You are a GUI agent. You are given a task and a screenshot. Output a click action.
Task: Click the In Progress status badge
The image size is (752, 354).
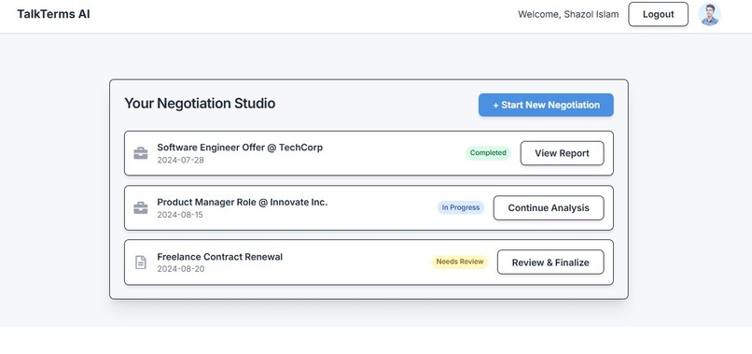pyautogui.click(x=460, y=207)
